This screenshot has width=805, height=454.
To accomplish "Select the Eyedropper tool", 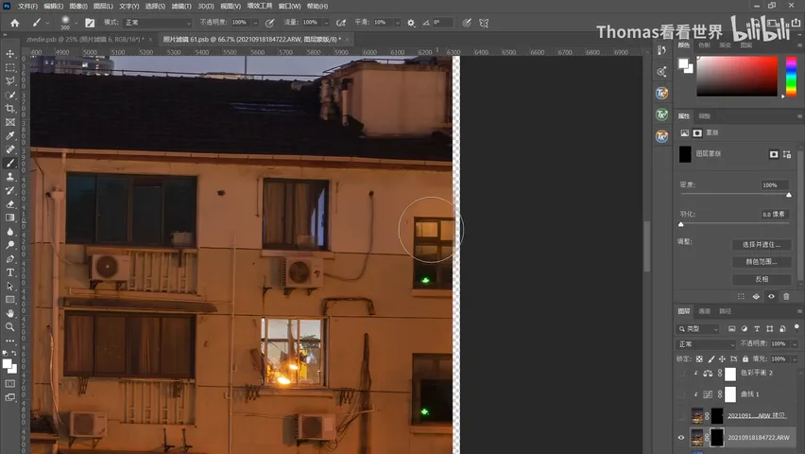I will (10, 136).
